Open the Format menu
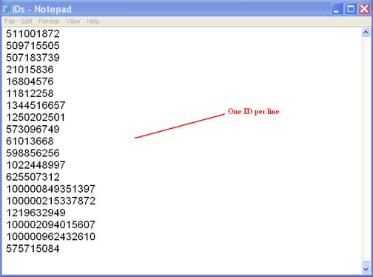The image size is (373, 277). [x=49, y=21]
